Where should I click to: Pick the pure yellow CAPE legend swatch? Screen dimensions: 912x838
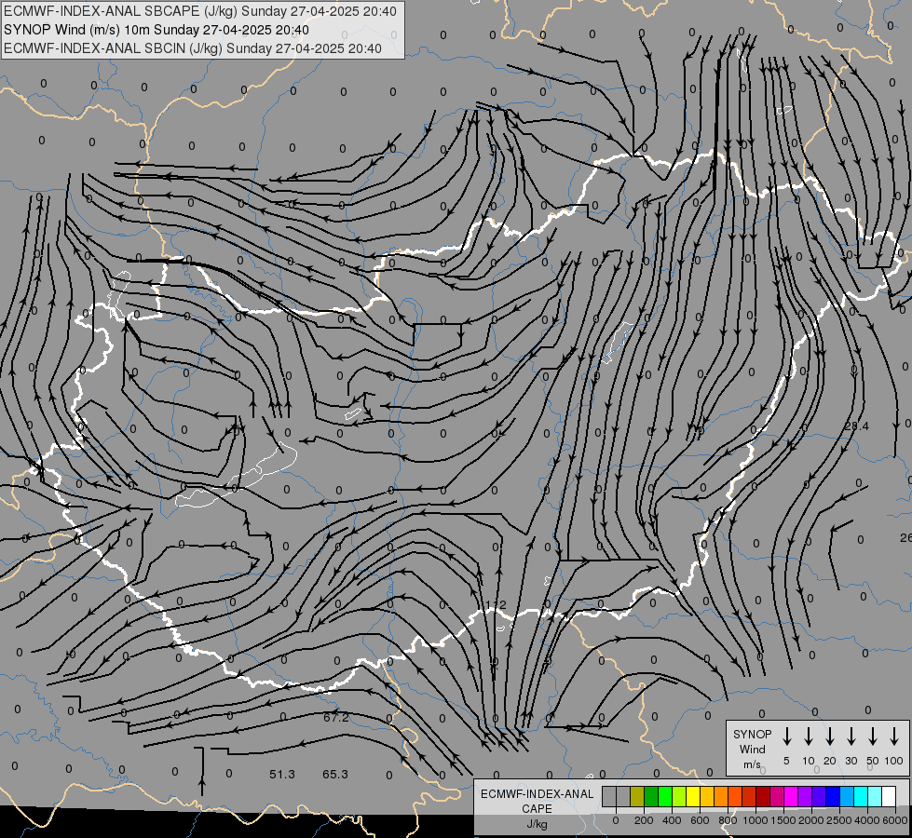[693, 796]
